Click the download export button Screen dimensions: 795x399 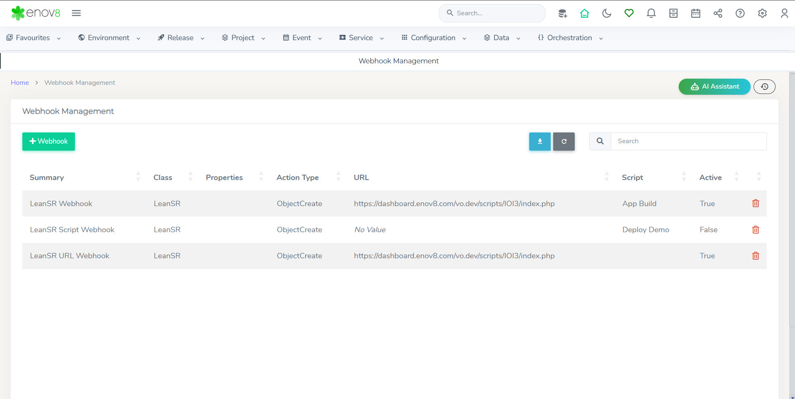point(540,142)
